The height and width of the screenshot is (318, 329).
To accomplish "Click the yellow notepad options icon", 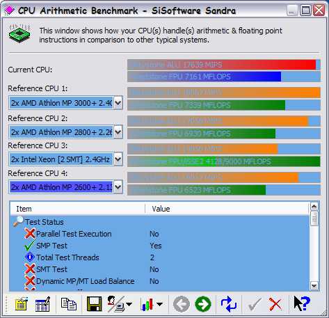I will pyautogui.click(x=22, y=304).
